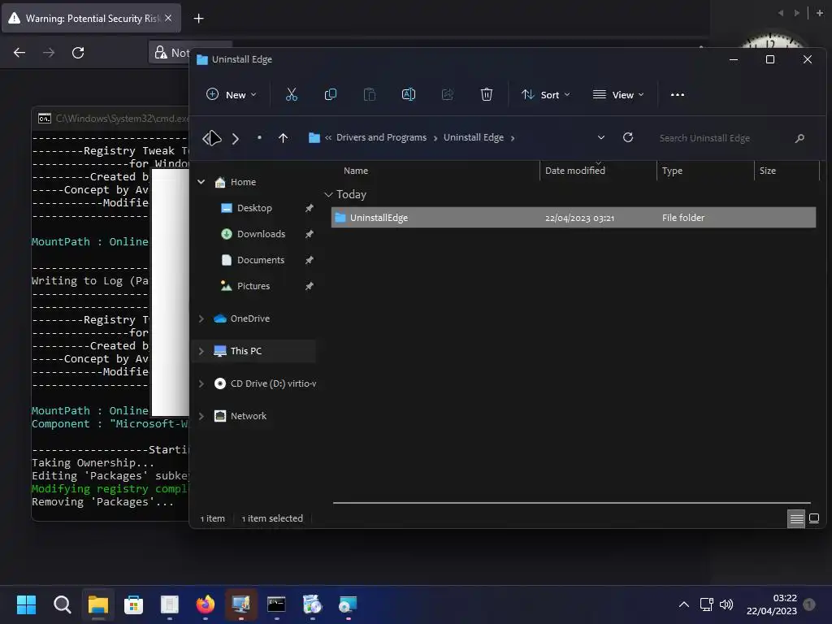Click Drivers and Programs breadcrumb
This screenshot has width=832, height=624.
[x=381, y=137]
